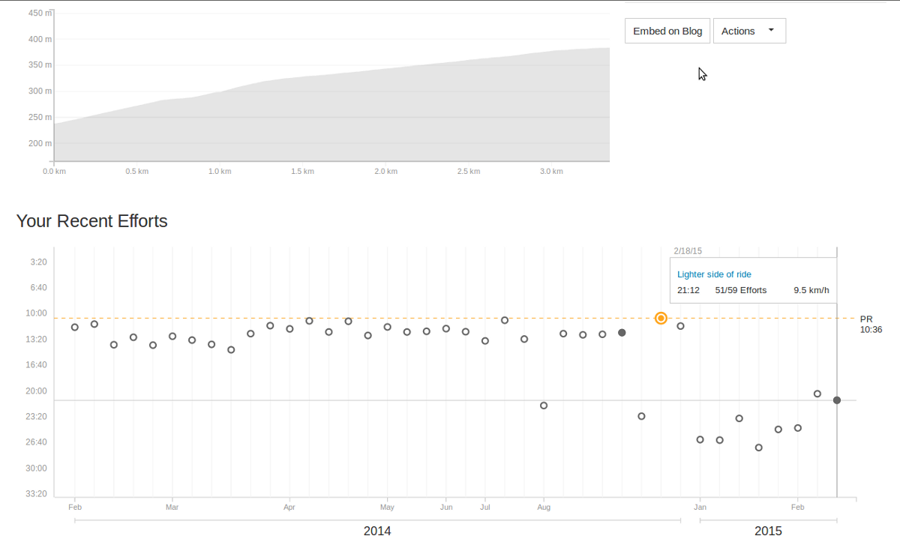Click the first effort point of January 2015
Screen dimensions: 900x542
coord(700,440)
